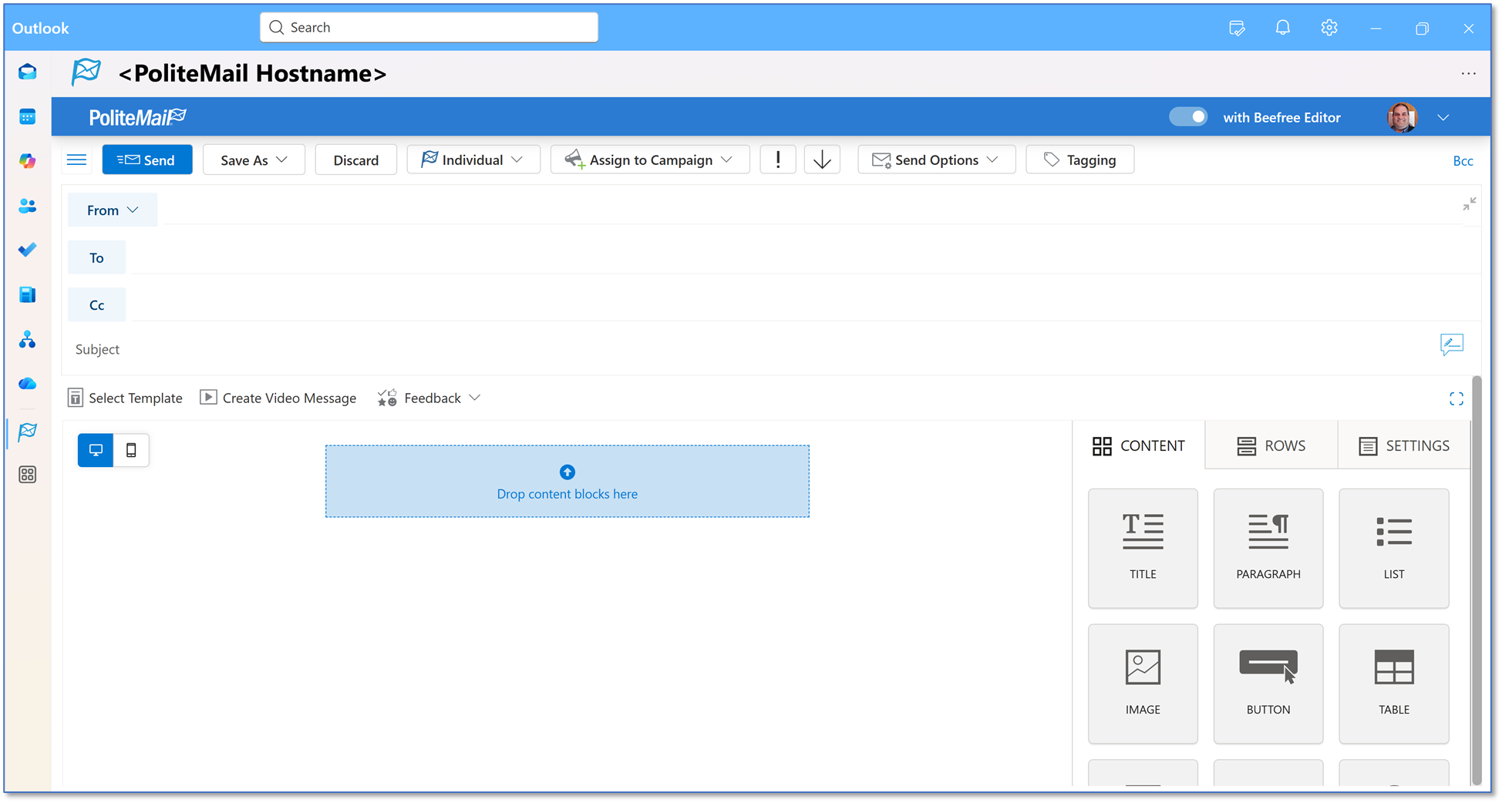Select the PoliteMail flag icon in sidebar
Image resolution: width=1502 pixels, height=803 pixels.
coord(28,431)
